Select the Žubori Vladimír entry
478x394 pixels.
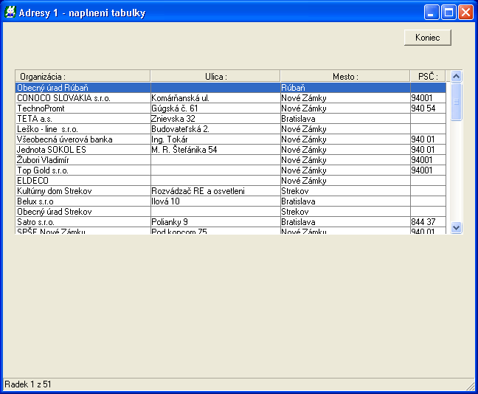click(x=83, y=159)
